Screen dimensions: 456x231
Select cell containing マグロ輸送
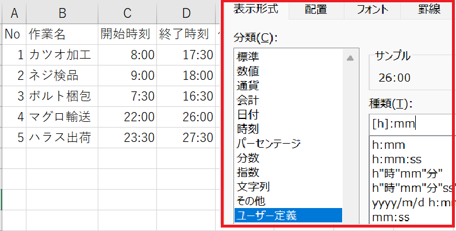[x=62, y=117]
